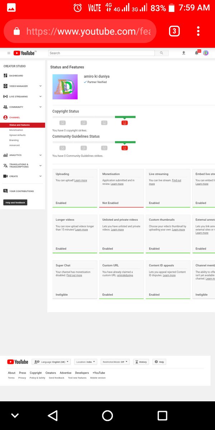Viewport: 215px width, 430px height.
Task: Click the Mobile version footer link
Action: pos(98,378)
